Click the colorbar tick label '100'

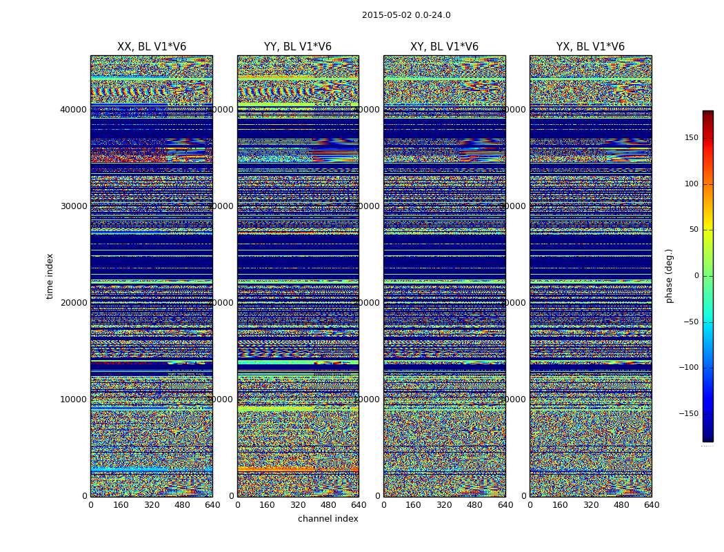pyautogui.click(x=692, y=184)
